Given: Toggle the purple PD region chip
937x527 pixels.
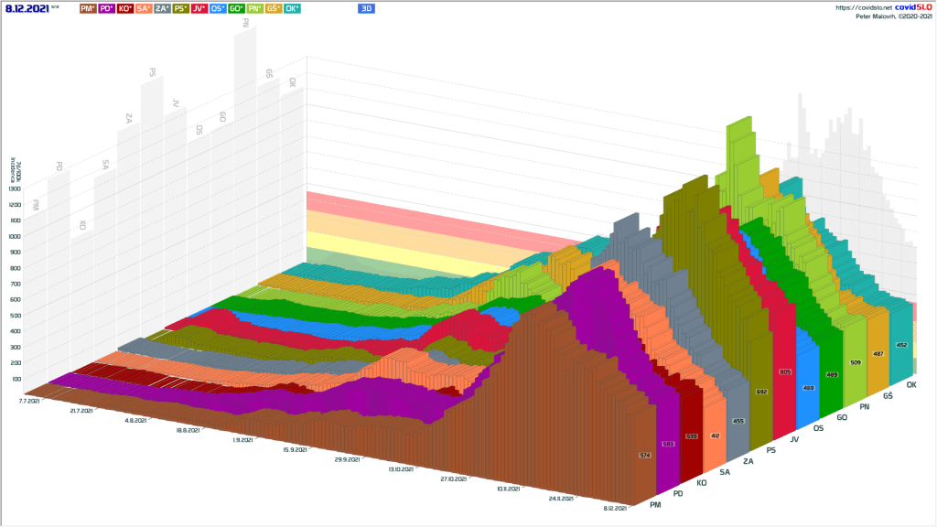Looking at the screenshot, I should click(x=106, y=8).
